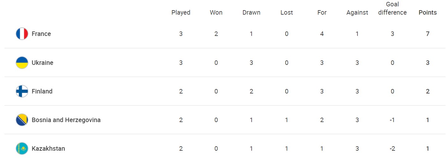Screen dimensions: 448x165
Task: Click the France flag icon
Action: 22,34
